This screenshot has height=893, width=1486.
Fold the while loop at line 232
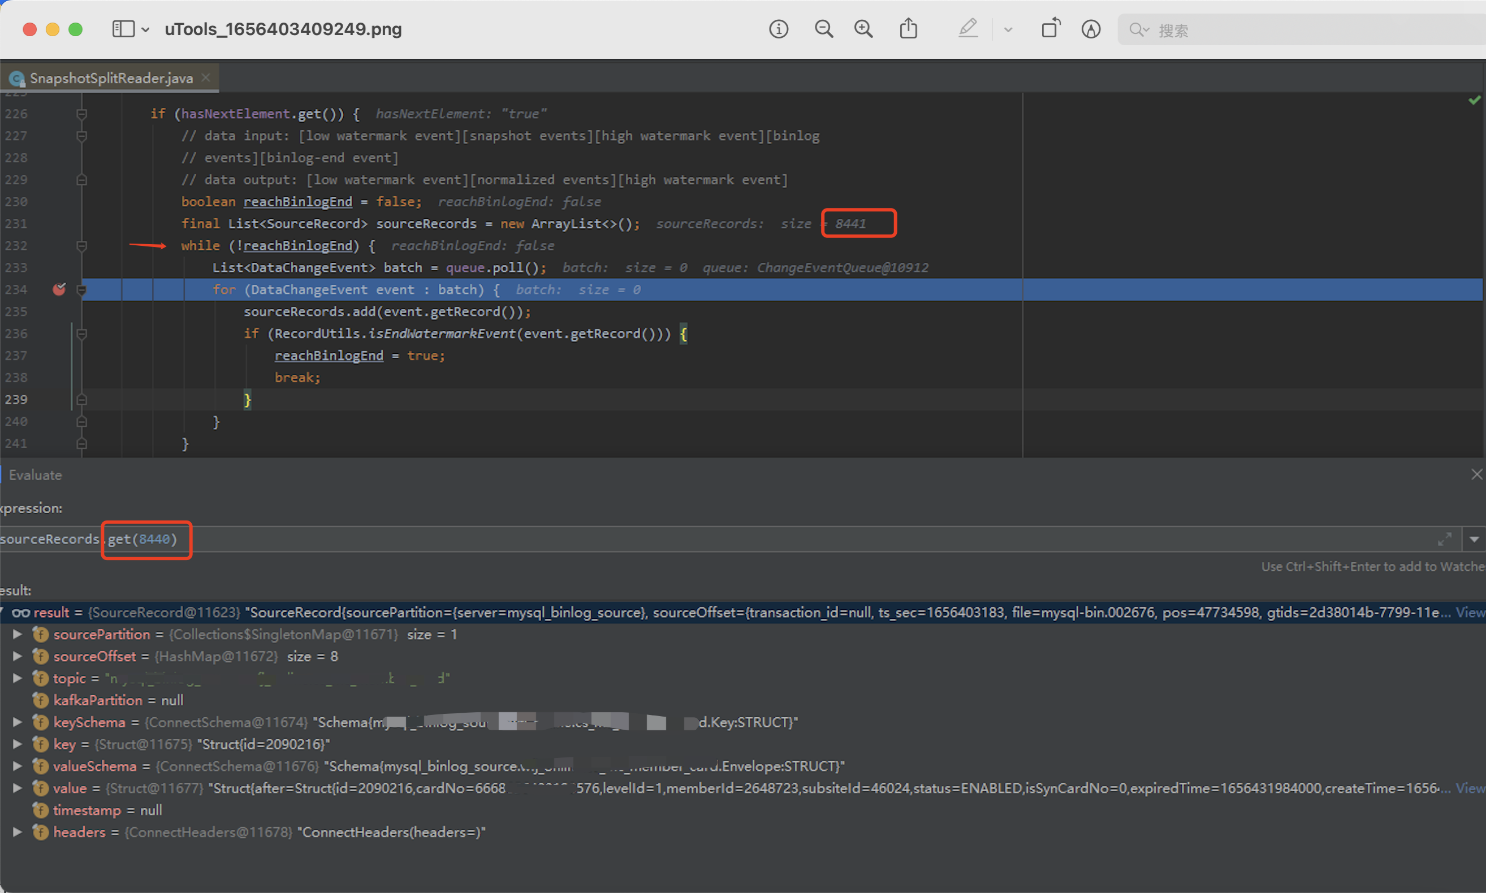coord(82,245)
